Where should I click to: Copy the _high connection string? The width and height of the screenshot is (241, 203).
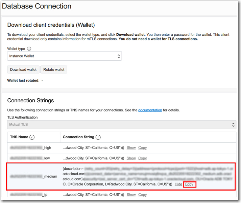[x=142, y=148]
